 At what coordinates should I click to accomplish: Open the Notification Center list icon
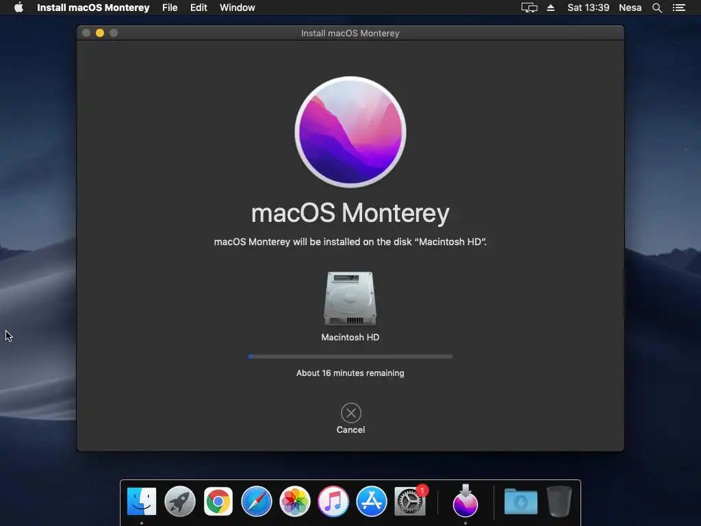(679, 8)
